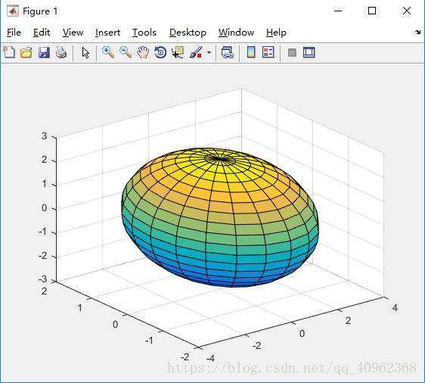This screenshot has height=383, width=425.
Task: Insert a legend using toolbar icon
Action: 268,52
